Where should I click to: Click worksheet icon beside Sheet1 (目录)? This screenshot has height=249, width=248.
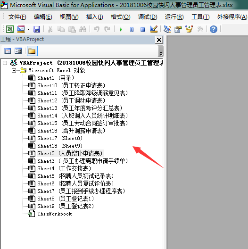[x=32, y=78]
